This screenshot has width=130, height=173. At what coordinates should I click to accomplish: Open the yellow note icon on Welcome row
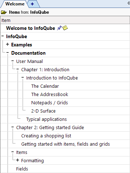[65, 28]
